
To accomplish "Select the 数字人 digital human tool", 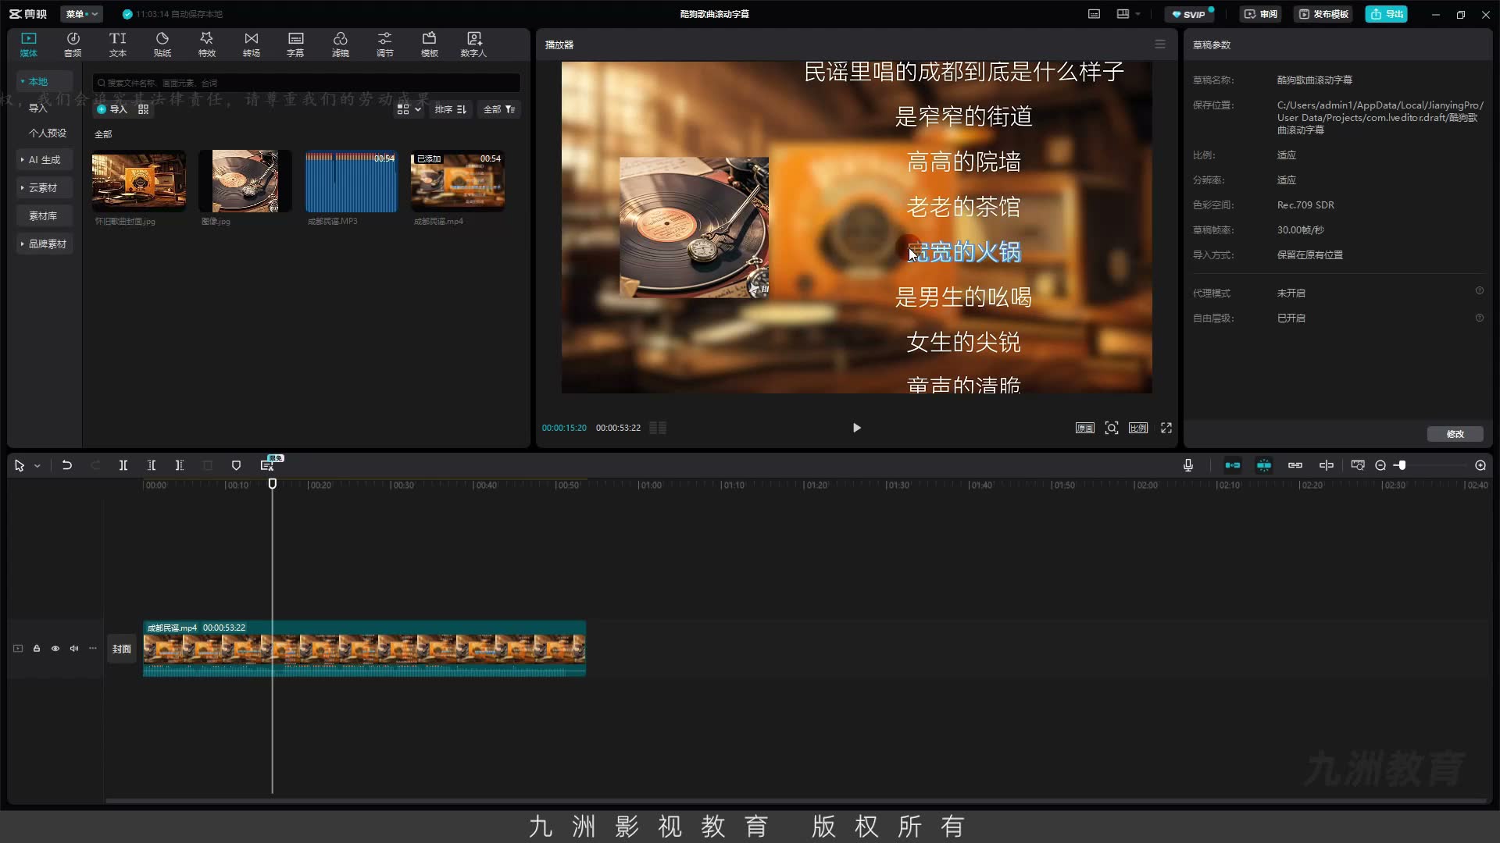I will (x=473, y=44).
